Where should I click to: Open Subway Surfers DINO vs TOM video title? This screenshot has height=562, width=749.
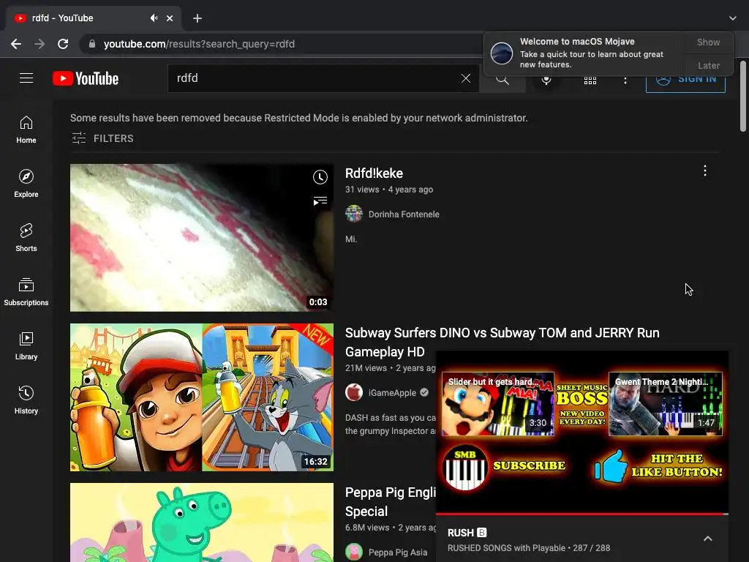[502, 342]
